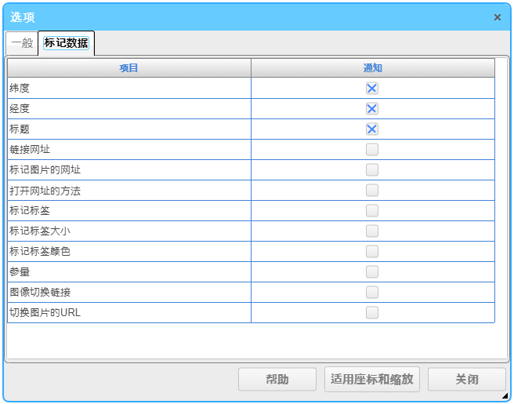
Task: Enable the 图像切换链接 checkbox
Action: (372, 292)
